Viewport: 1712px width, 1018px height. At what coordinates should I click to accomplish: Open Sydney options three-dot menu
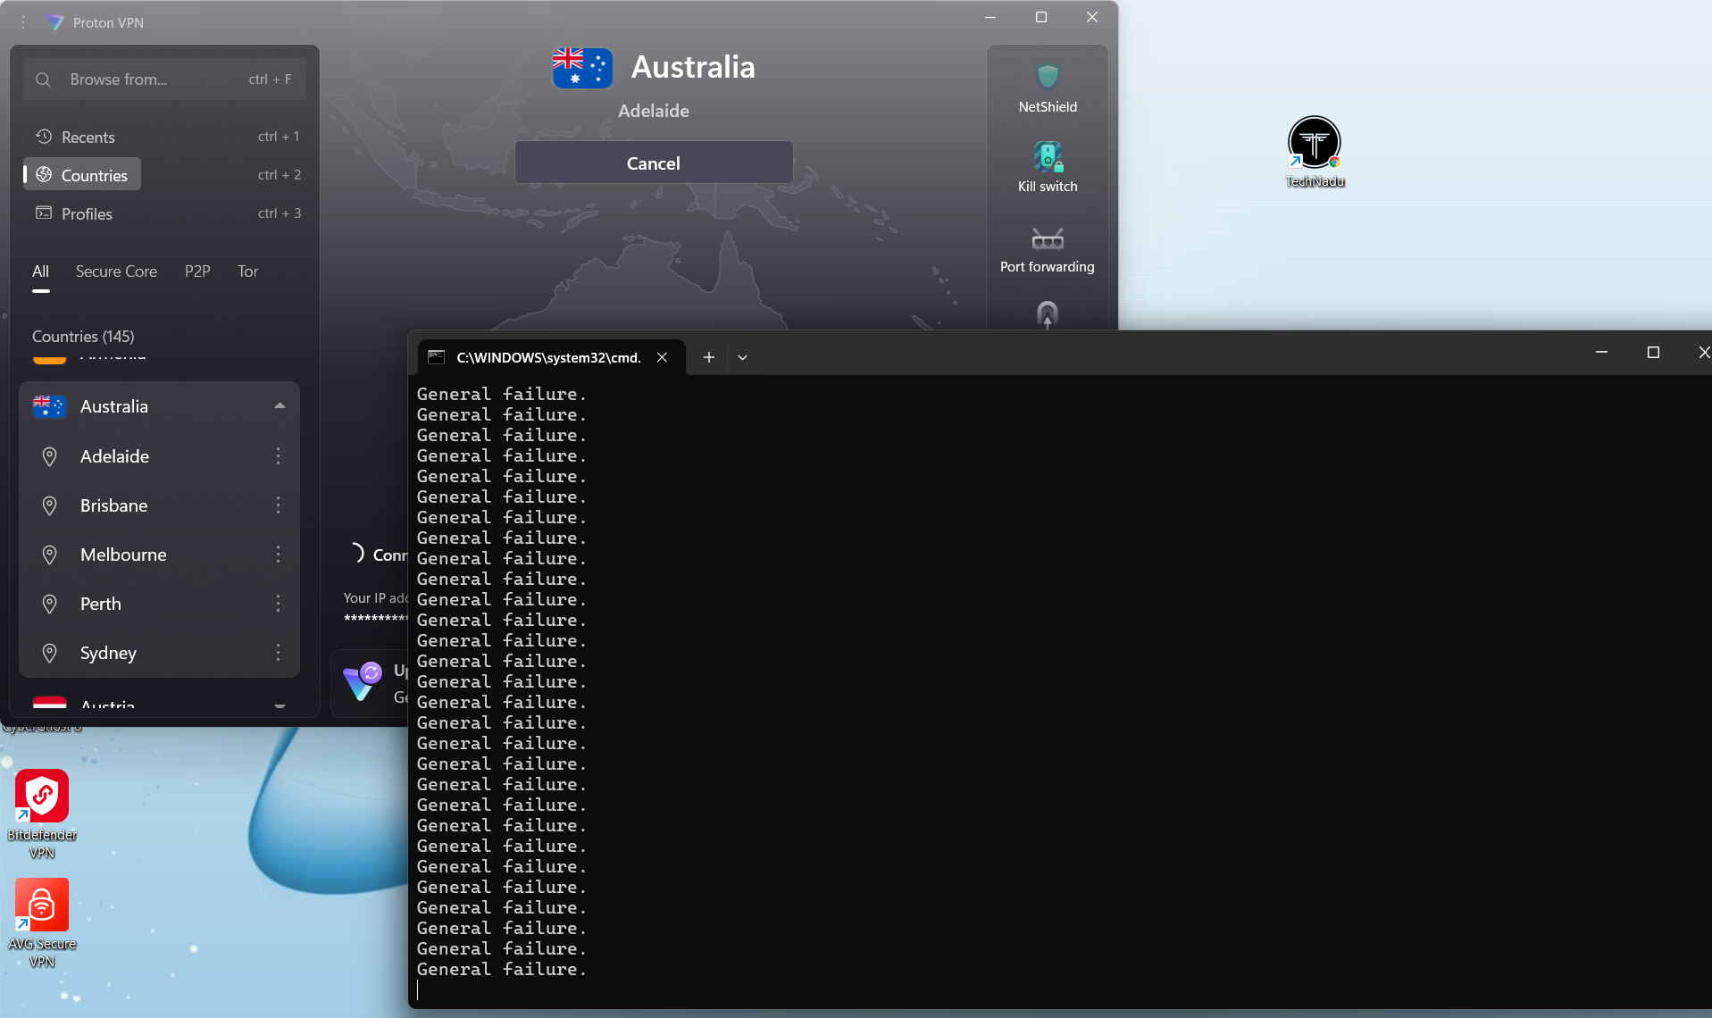tap(278, 653)
